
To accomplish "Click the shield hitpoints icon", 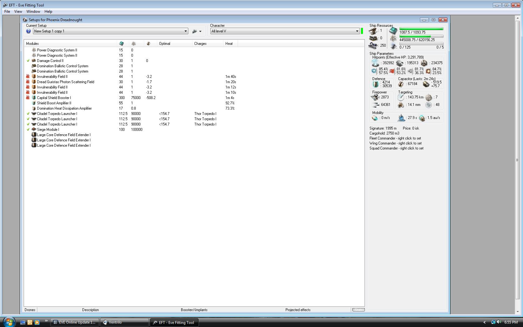I will [375, 63].
